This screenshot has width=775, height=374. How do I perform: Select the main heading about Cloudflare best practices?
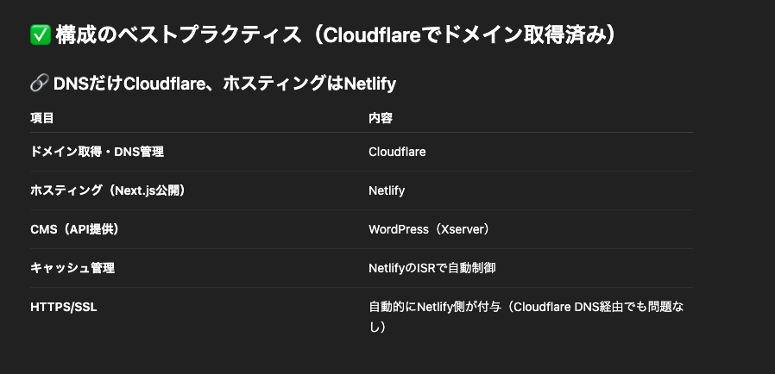[x=324, y=35]
